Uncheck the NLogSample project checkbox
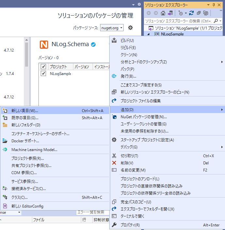 pyautogui.click(x=43, y=73)
